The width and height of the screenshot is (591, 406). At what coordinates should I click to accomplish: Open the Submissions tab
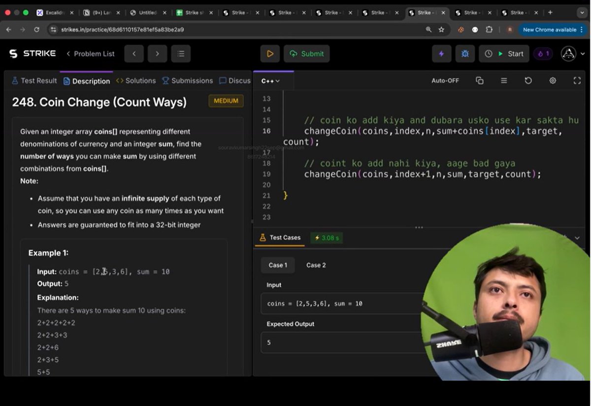click(187, 81)
